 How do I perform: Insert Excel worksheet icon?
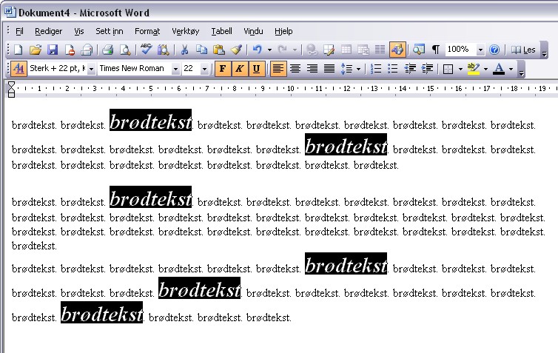pos(363,50)
